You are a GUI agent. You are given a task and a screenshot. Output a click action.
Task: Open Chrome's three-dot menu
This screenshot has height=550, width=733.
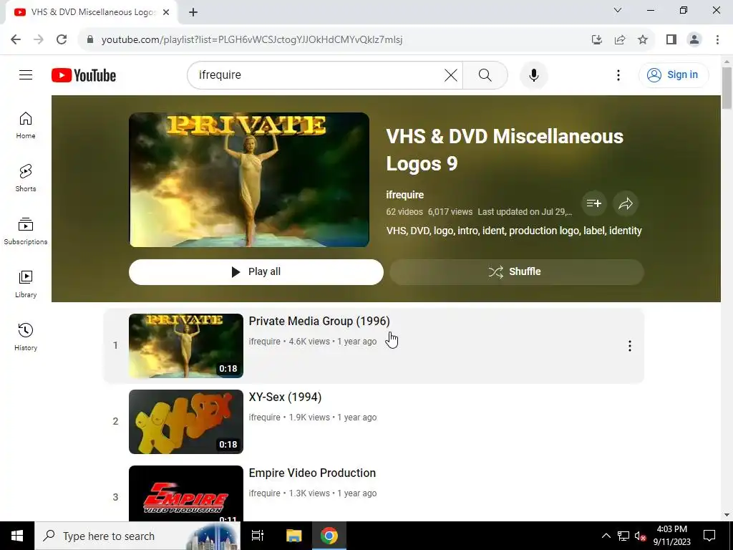717,39
